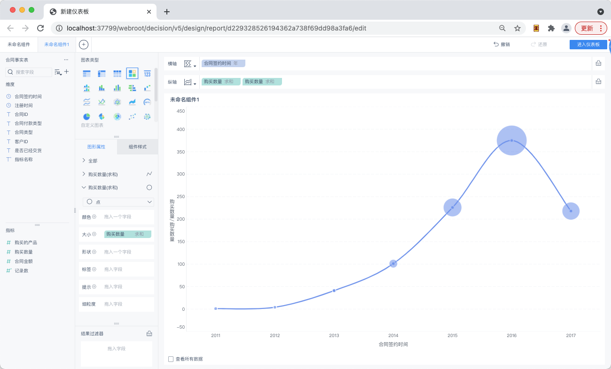Select the 合同签约时间 dimension field
The height and width of the screenshot is (369, 611).
pyautogui.click(x=28, y=96)
